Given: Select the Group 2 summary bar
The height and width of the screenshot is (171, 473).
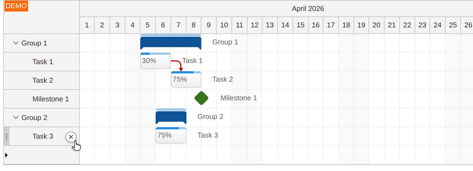Looking at the screenshot, I should coord(170,116).
